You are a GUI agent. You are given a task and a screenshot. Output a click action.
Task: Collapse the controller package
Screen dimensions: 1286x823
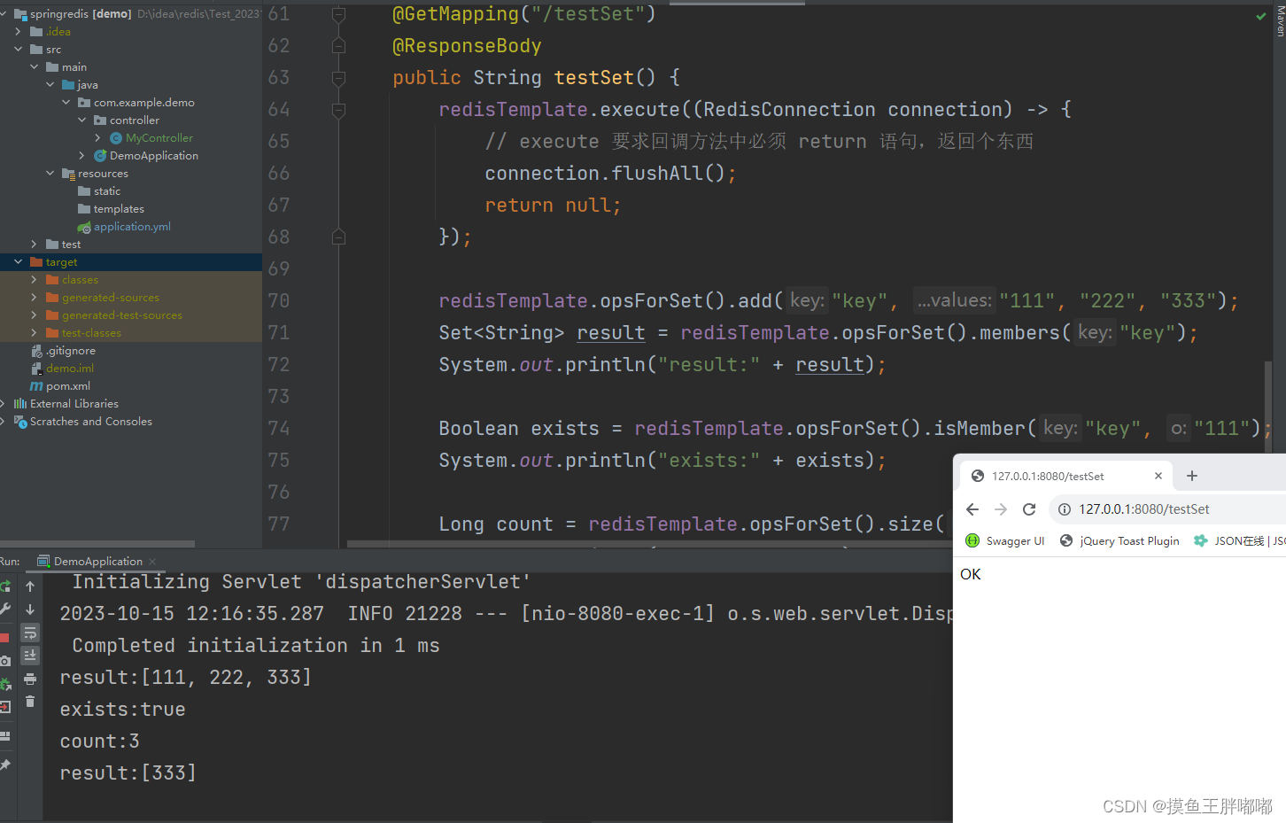coord(82,120)
